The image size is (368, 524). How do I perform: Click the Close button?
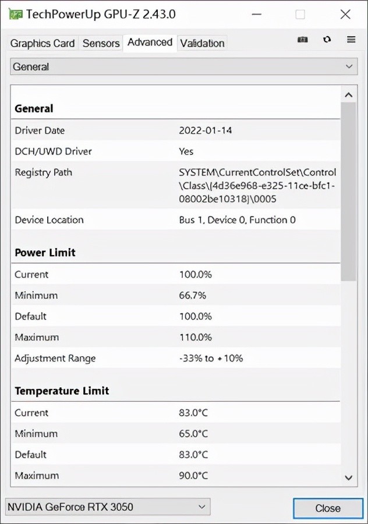[328, 508]
